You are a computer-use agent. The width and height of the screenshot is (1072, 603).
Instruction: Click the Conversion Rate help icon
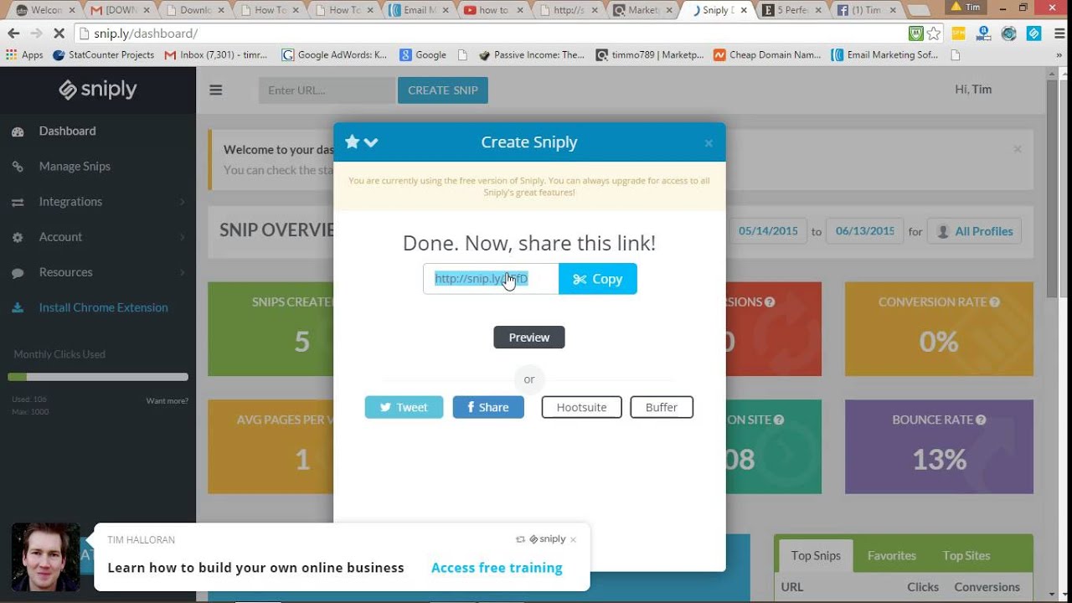[x=995, y=302]
